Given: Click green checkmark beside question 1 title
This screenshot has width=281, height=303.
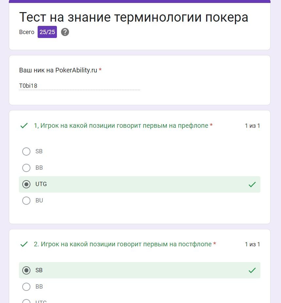Looking at the screenshot, I should click(x=24, y=125).
